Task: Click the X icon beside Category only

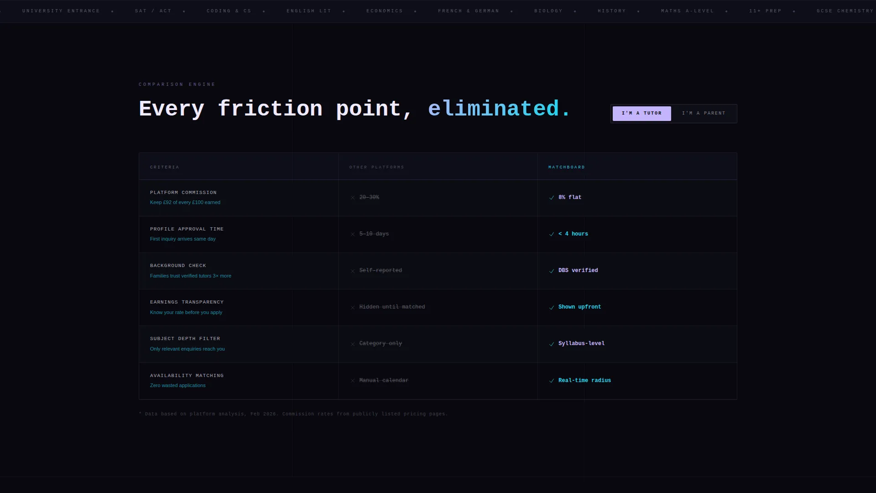Action: click(353, 344)
